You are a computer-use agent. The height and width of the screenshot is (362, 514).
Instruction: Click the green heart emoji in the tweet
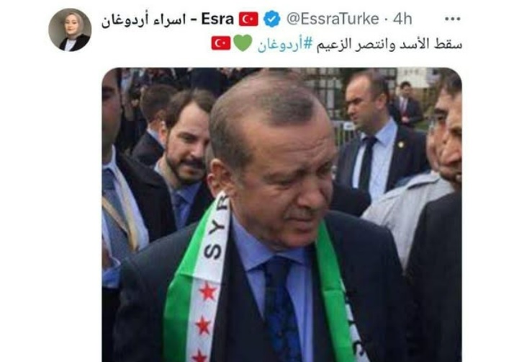pyautogui.click(x=243, y=43)
